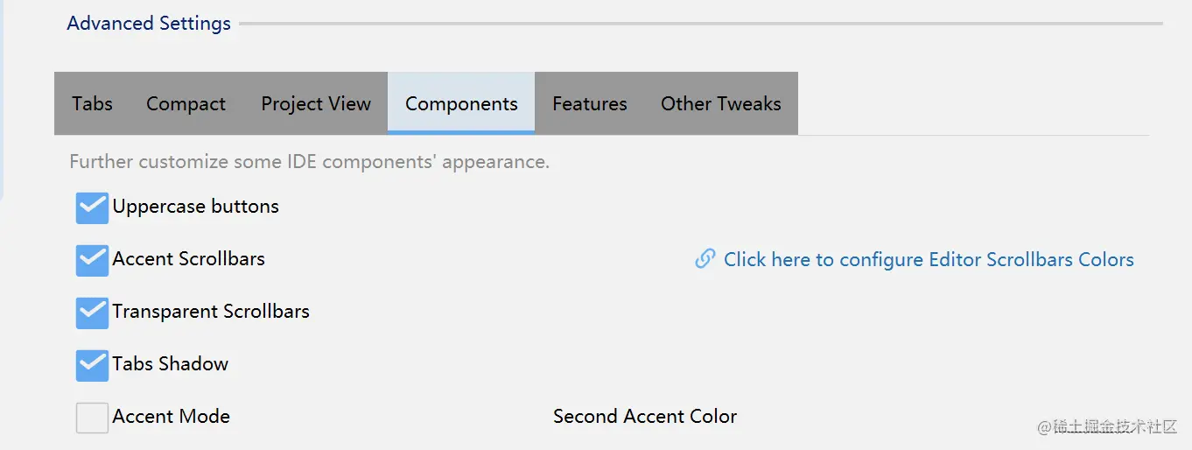Image resolution: width=1192 pixels, height=450 pixels.
Task: Click the Second Accent Color label
Action: coord(645,417)
